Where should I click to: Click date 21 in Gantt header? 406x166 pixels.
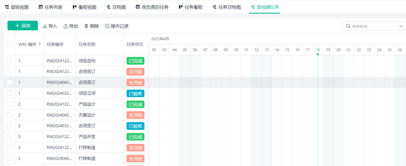point(348,50)
